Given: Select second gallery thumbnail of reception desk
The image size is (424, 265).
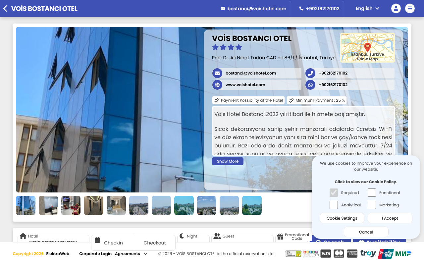Looking at the screenshot, I should coord(48,205).
